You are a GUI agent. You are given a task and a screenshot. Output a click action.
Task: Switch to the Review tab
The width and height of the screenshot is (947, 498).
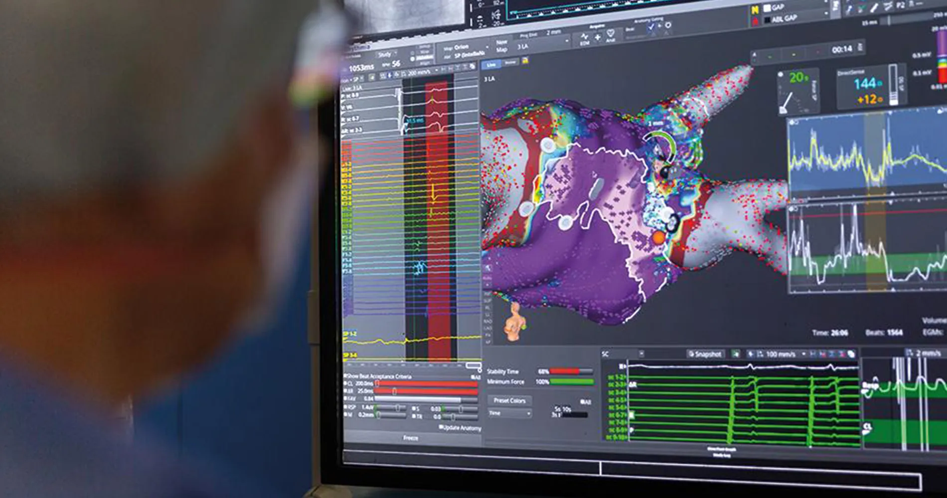click(510, 63)
